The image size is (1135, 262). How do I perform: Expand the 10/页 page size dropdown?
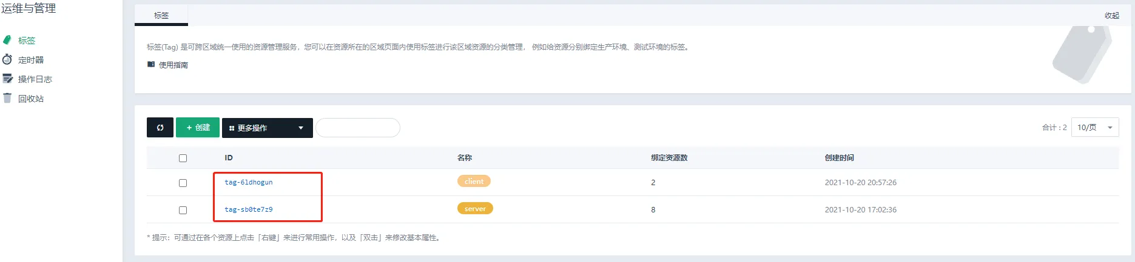[1095, 128]
